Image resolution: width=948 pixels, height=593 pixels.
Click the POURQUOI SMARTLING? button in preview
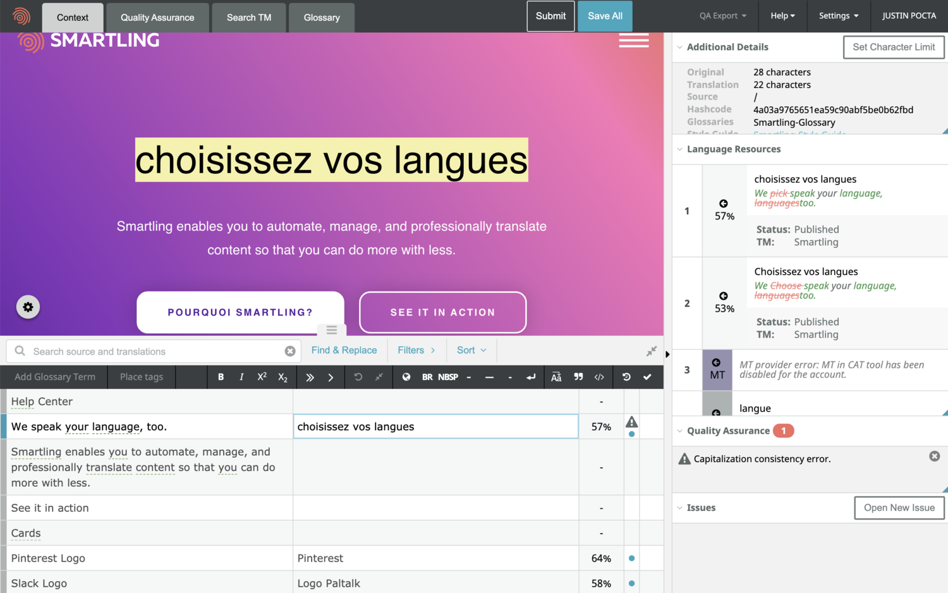click(x=240, y=312)
